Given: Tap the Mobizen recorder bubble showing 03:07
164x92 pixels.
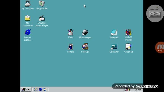Looking at the screenshot, I should 160,48.
